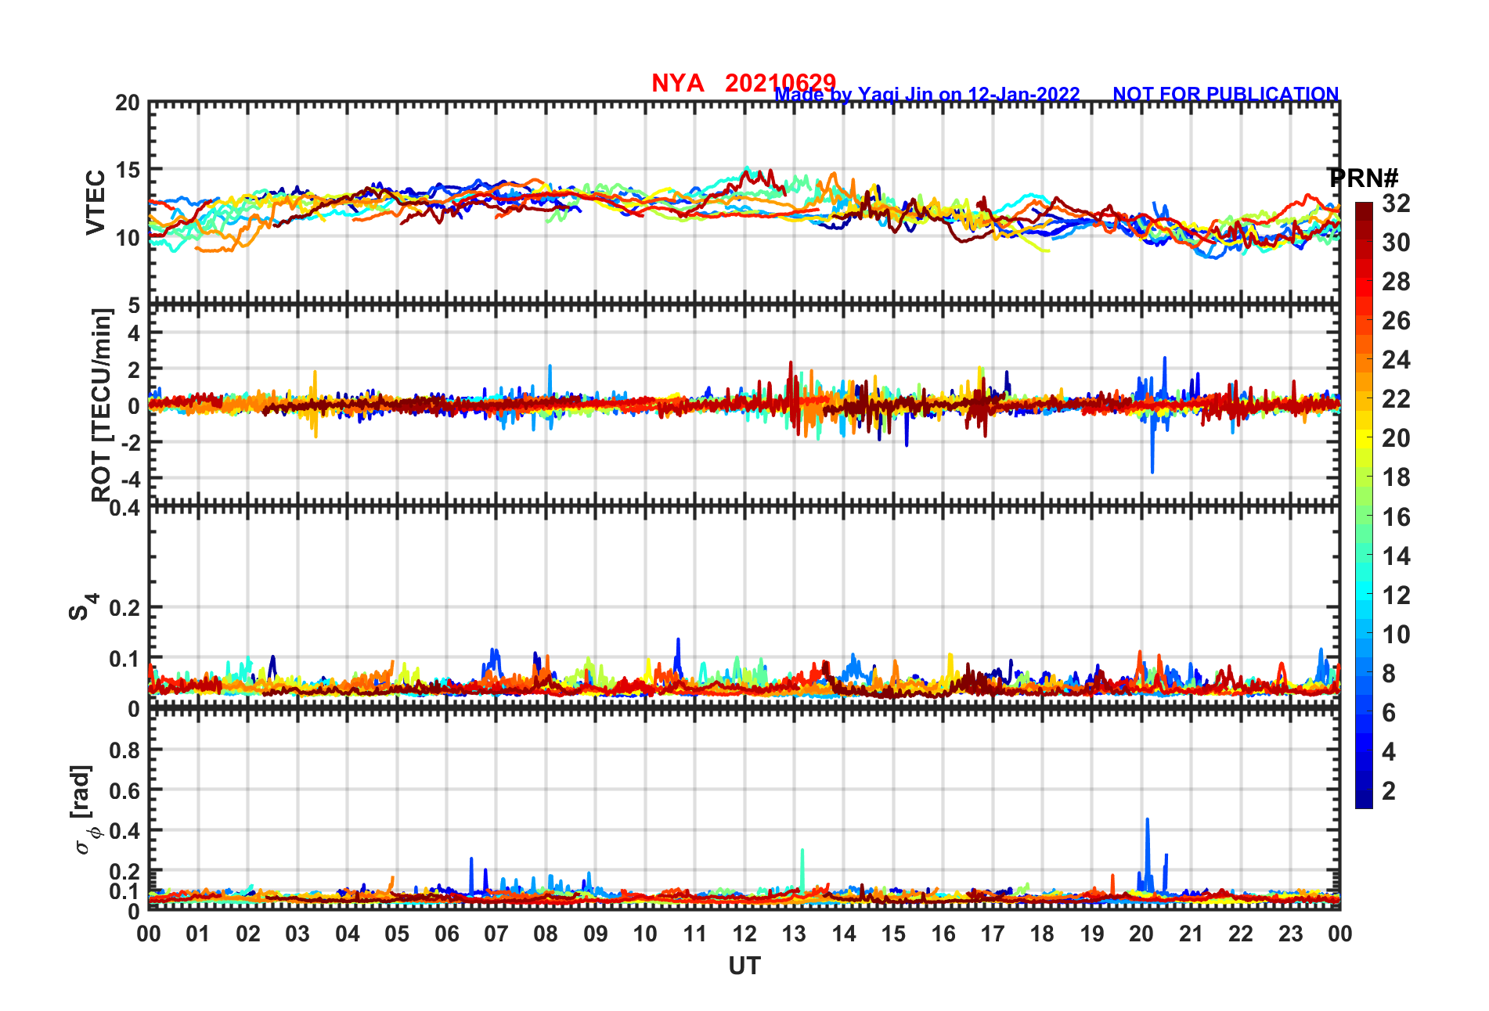Image resolution: width=1489 pixels, height=1011 pixels.
Task: Click the "NOT FOR PUBLICATION" notice
Action: [x=1226, y=95]
